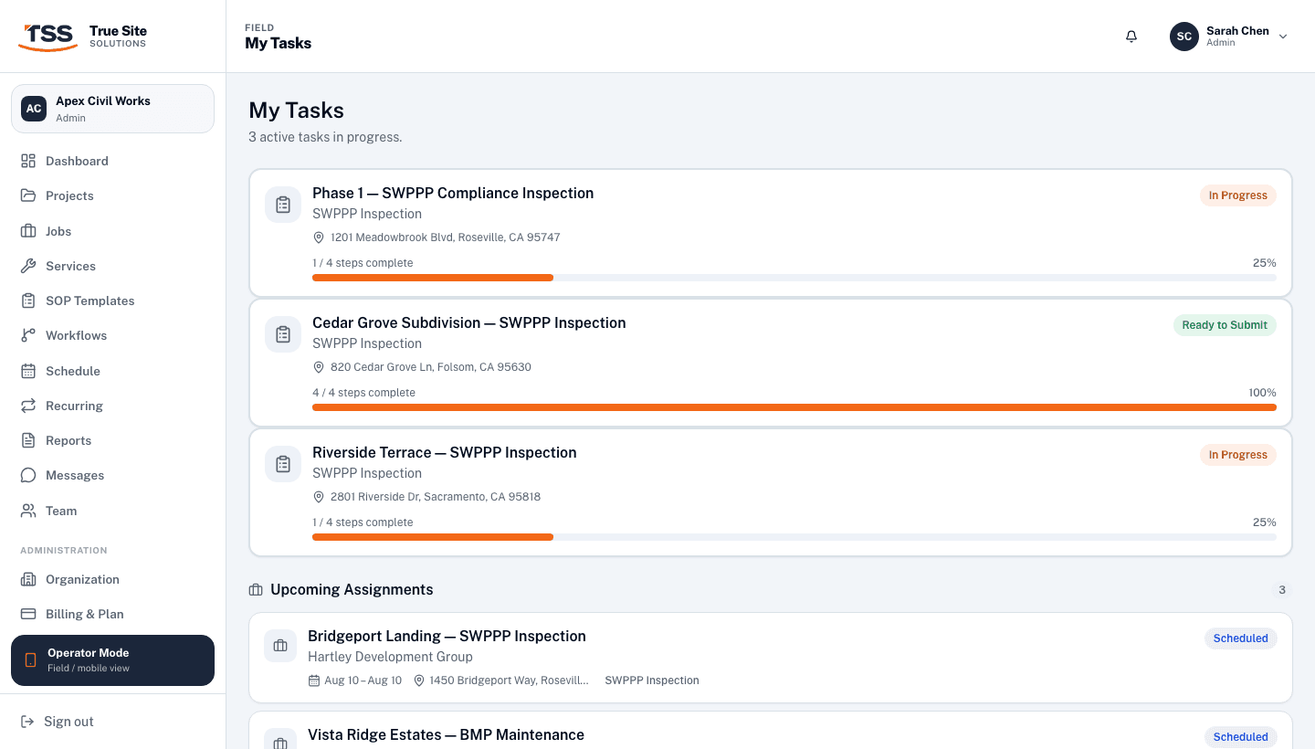1315x749 pixels.
Task: Open the notifications bell
Action: [x=1131, y=37]
